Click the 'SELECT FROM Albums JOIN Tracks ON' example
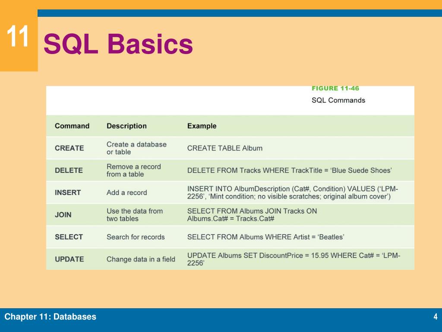This screenshot has width=442, height=332. [252, 215]
